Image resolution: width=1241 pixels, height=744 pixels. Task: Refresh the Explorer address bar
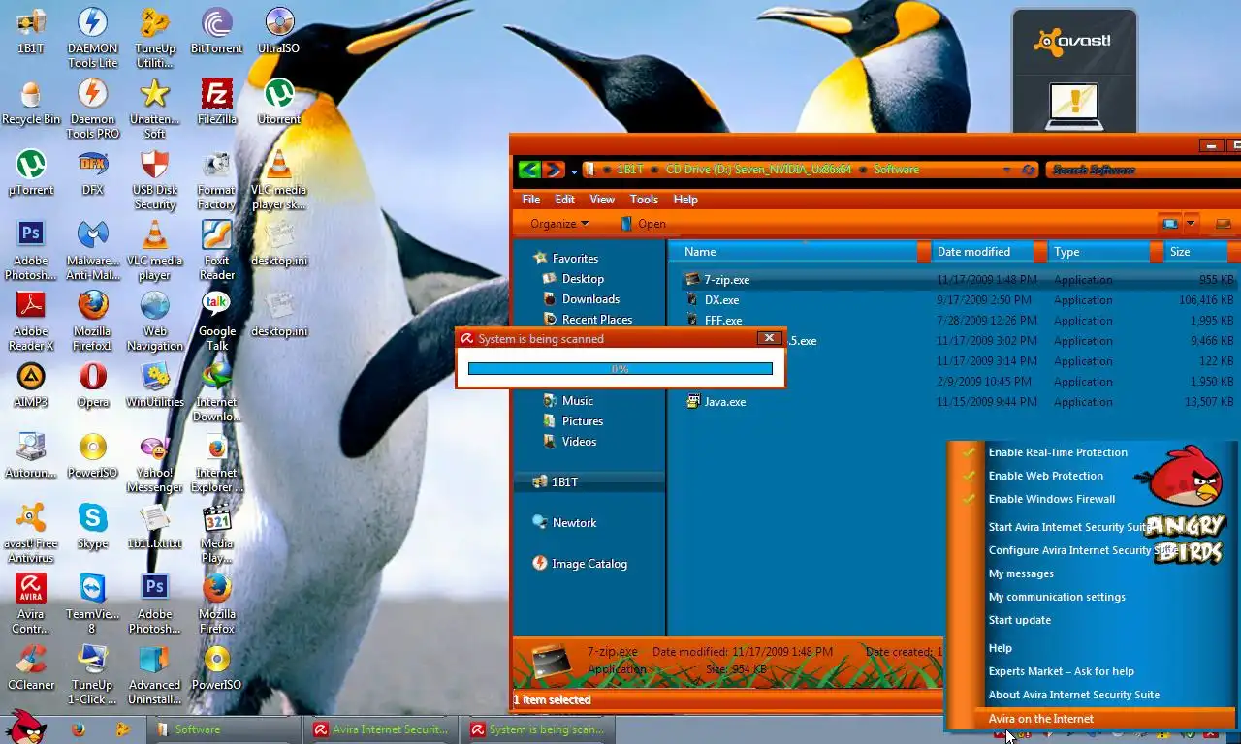pos(1029,170)
